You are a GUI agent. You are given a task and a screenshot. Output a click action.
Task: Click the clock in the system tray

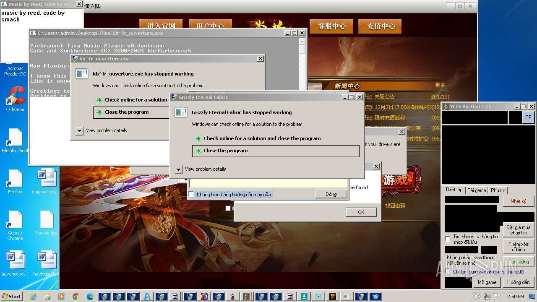point(515,297)
